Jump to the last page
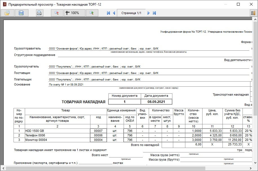Screen dimensions: 258x171 click(x=154, y=13)
